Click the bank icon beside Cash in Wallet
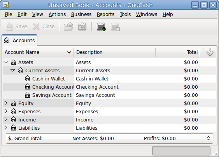This screenshot has width=219, height=157. 27,78
